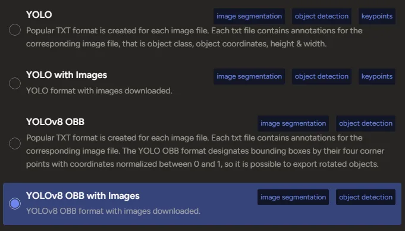Image resolution: width=405 pixels, height=231 pixels.
Task: Toggle the YOLOv8 OBB with Images radio button
Action: tap(15, 204)
